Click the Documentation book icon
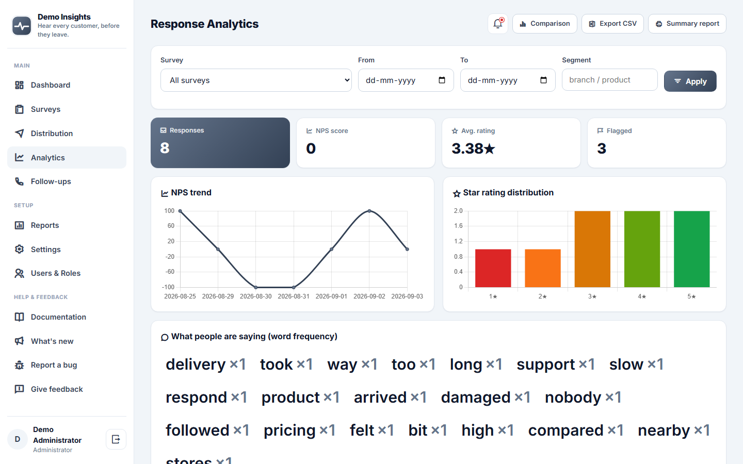This screenshot has width=743, height=464. coord(19,317)
